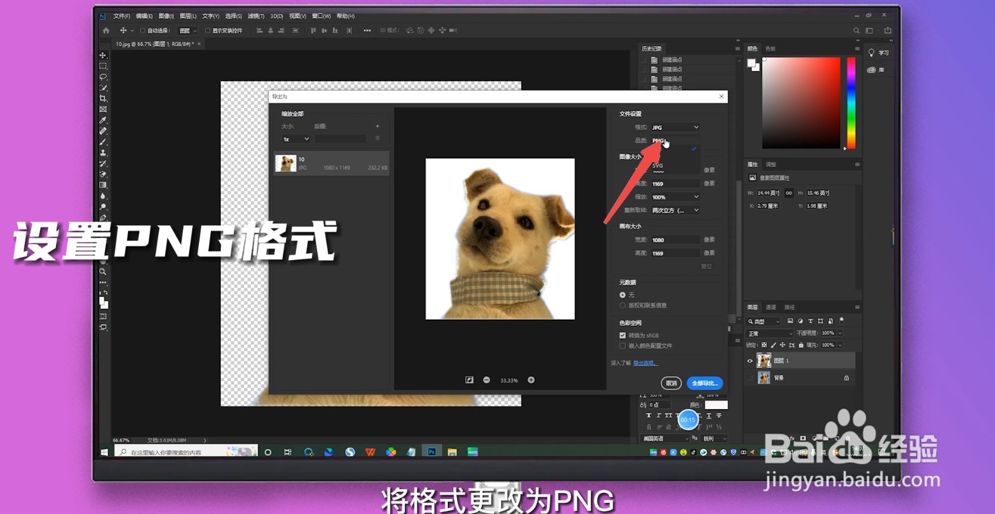Open Photoshop from the Windows taskbar

tap(432, 452)
